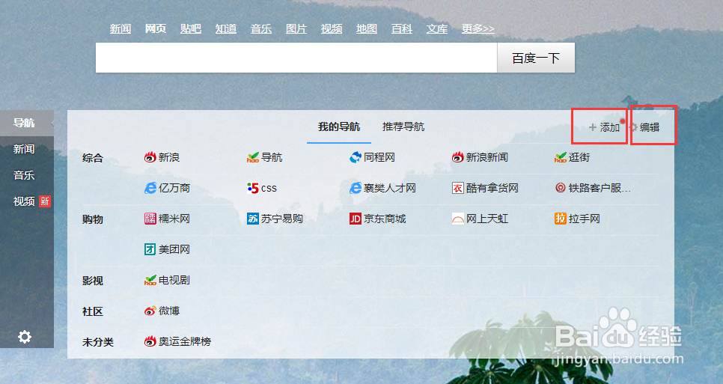Open the 苏宁易购 site name
The height and width of the screenshot is (384, 723).
point(281,219)
